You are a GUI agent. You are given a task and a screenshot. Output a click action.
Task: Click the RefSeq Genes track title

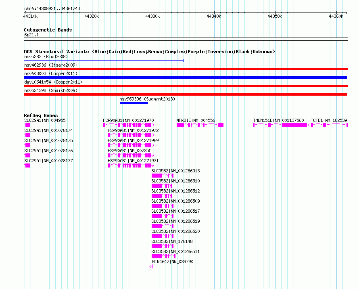tap(41, 115)
